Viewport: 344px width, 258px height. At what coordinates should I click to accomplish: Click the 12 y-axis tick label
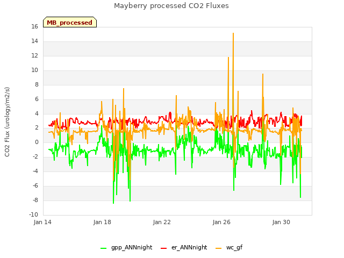point(34,56)
